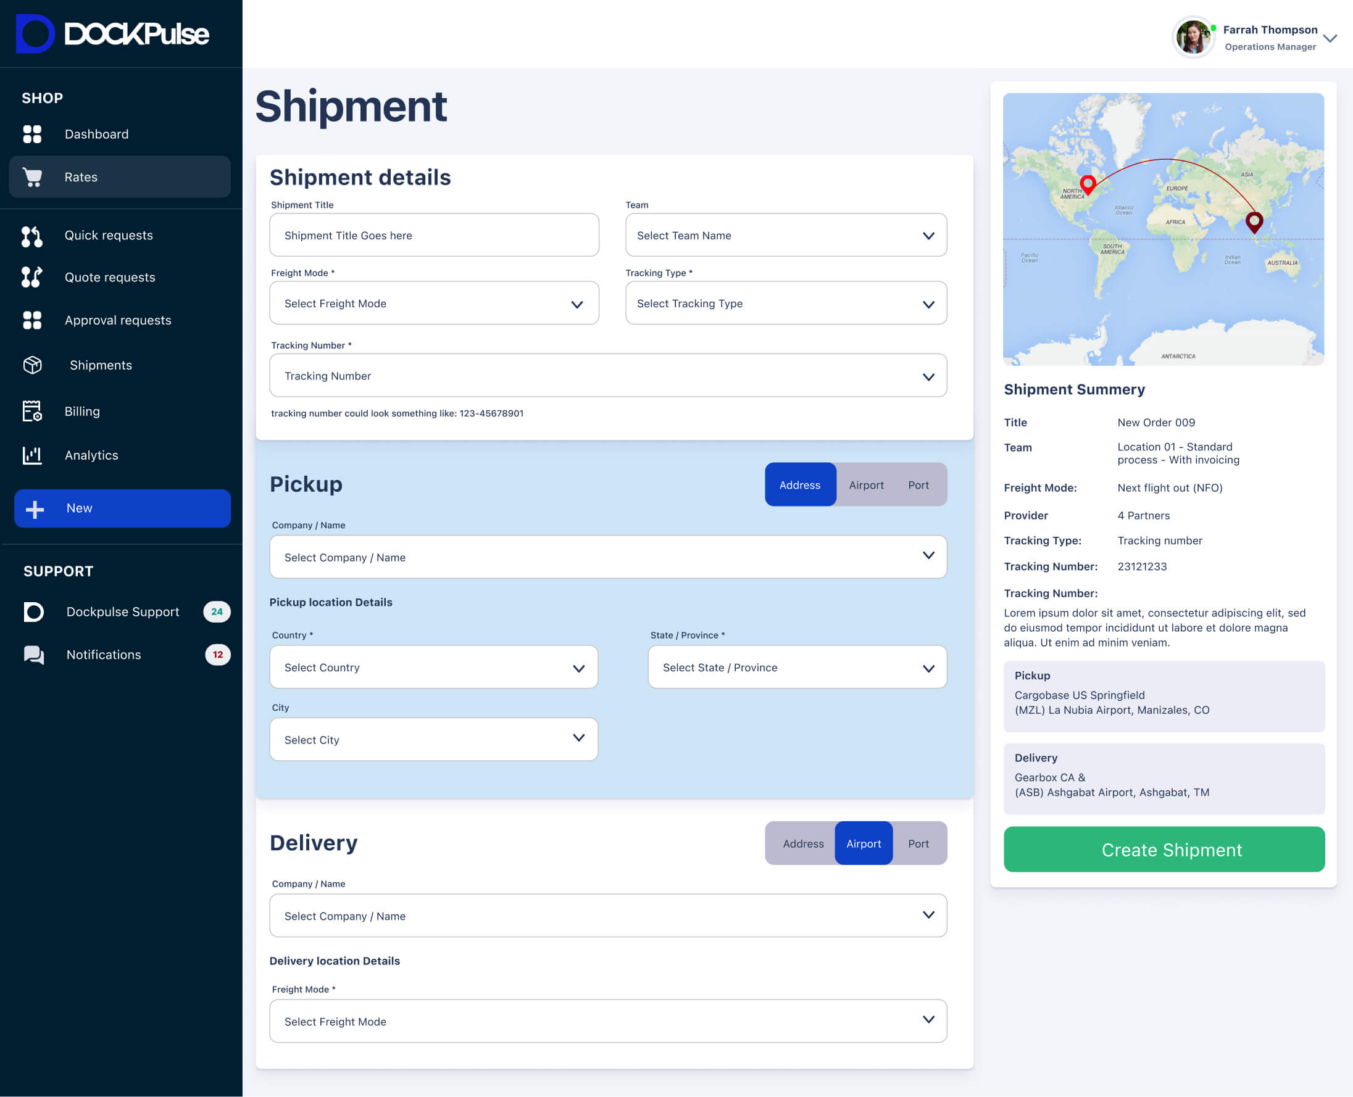
Task: Click the Analytics chart icon
Action: click(x=32, y=455)
